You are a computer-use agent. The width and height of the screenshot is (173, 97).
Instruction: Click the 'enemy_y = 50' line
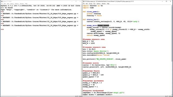coord(89,85)
